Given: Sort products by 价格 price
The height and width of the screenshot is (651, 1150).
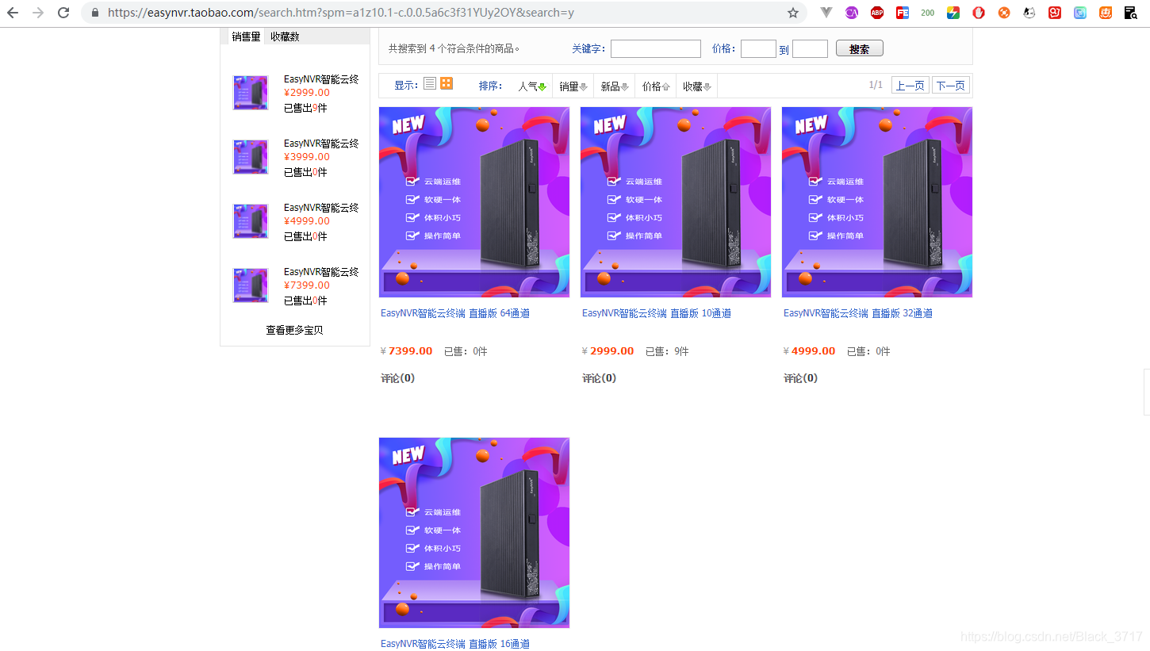Looking at the screenshot, I should (x=656, y=86).
